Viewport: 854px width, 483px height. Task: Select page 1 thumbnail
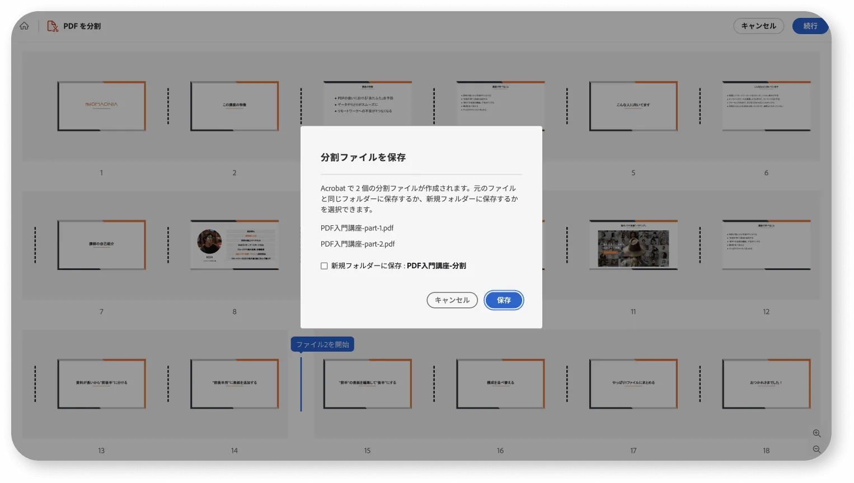pyautogui.click(x=101, y=106)
